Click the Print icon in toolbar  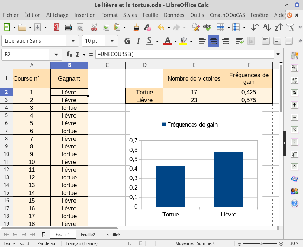(x=68, y=27)
